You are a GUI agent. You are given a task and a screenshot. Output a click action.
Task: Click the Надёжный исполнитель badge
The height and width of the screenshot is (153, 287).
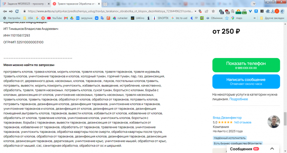click(230, 138)
